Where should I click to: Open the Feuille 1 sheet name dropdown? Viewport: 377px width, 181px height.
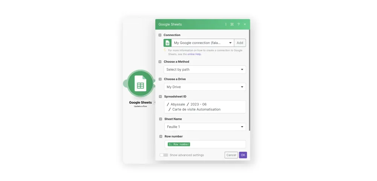pyautogui.click(x=205, y=127)
